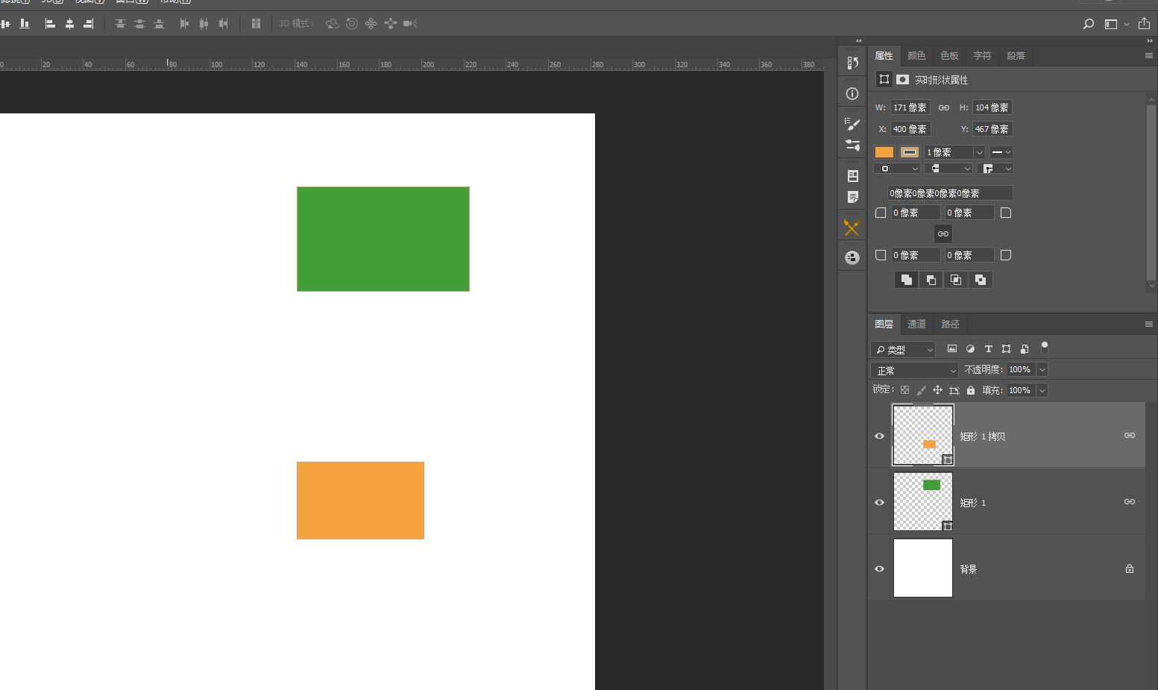Screen dimensions: 1158x690
Task: Click distribute right edges icon
Action: 223,24
